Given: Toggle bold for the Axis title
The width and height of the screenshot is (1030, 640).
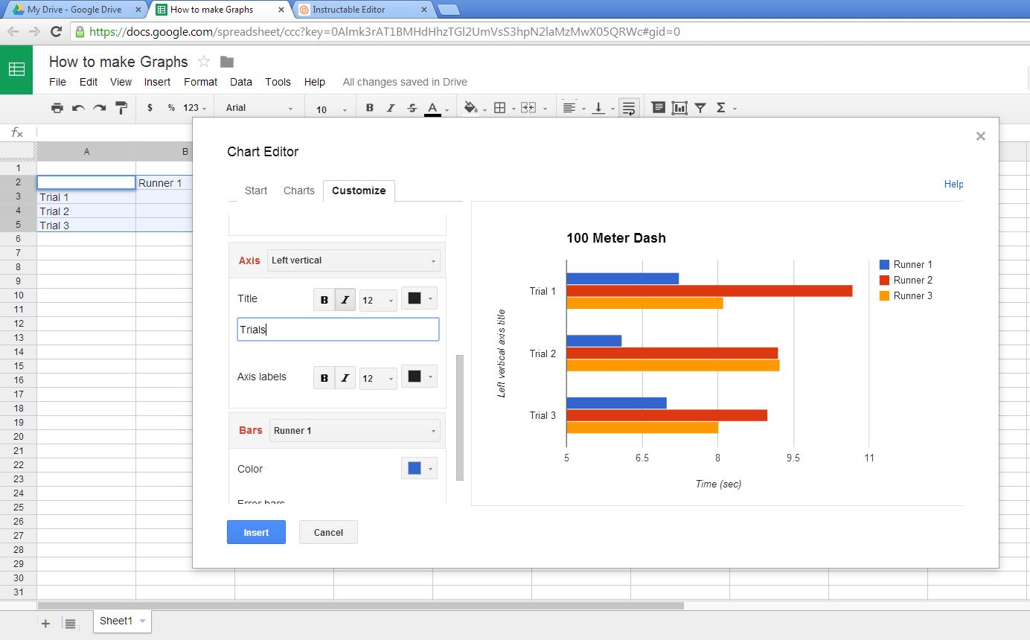Looking at the screenshot, I should tap(324, 299).
